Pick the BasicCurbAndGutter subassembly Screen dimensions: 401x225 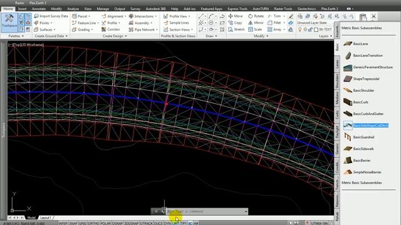pyautogui.click(x=363, y=114)
